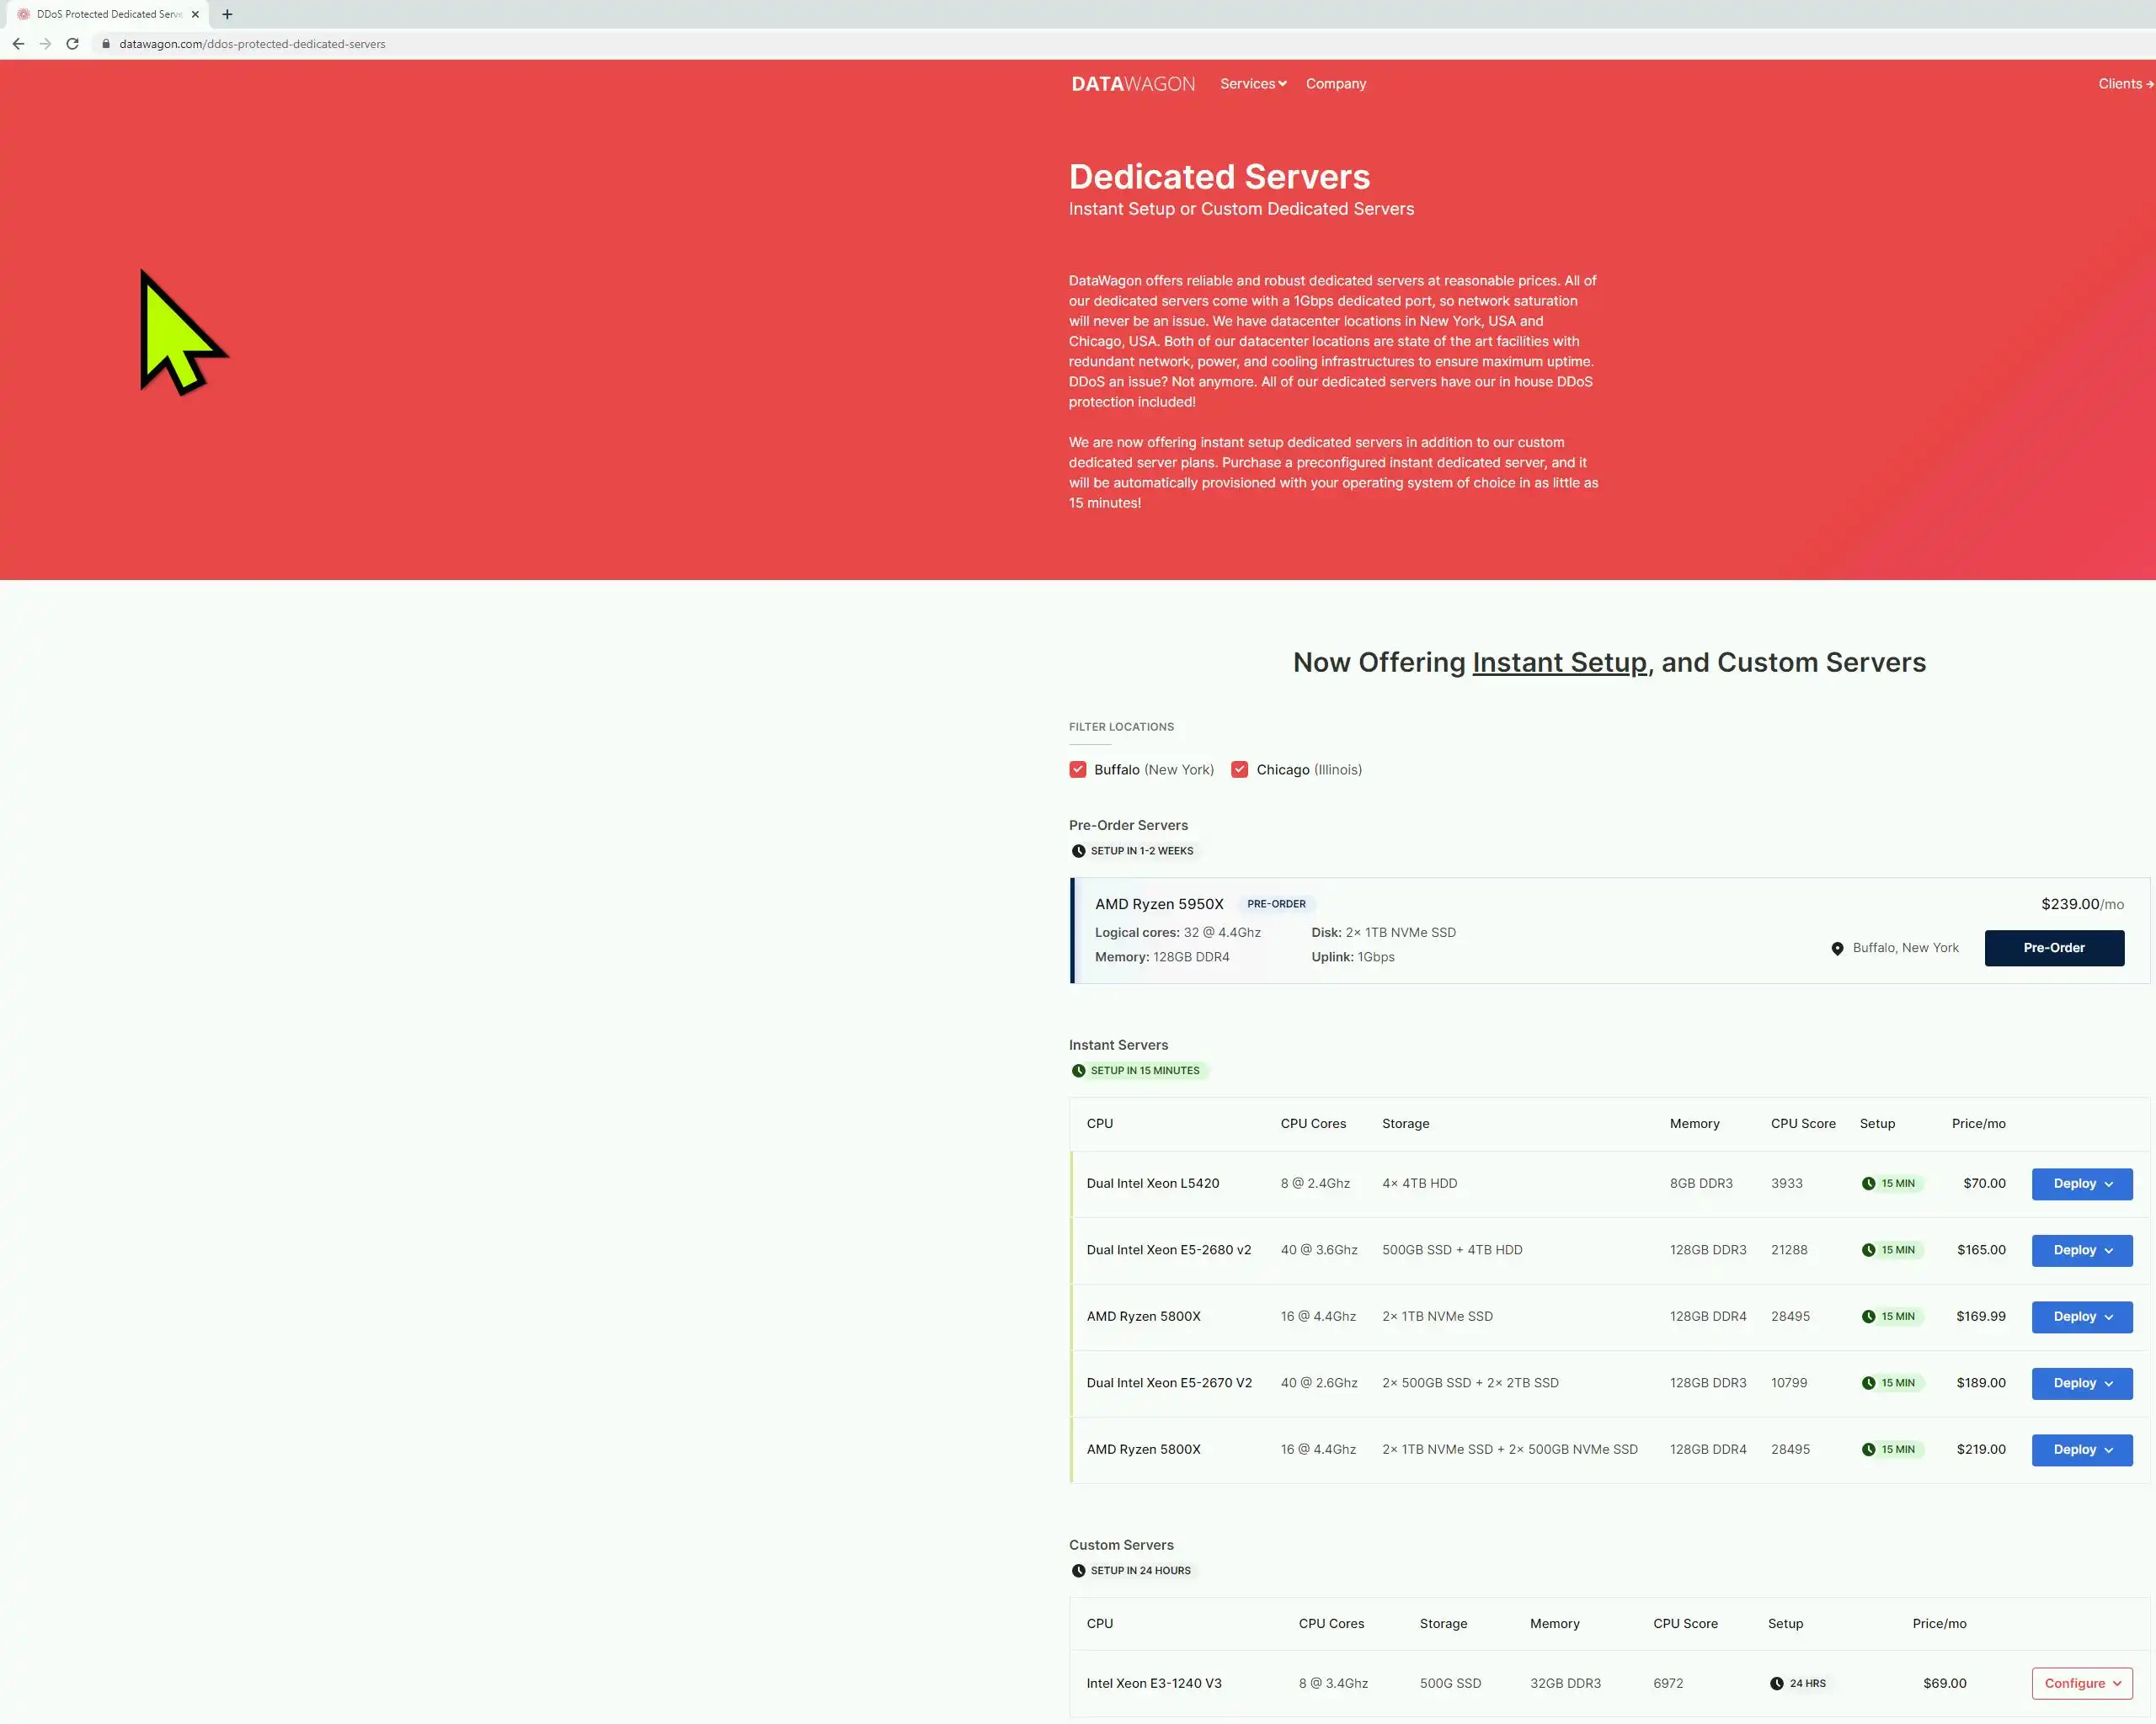Click the DATAWAGON logo
Image resolution: width=2156 pixels, height=1724 pixels.
pyautogui.click(x=1132, y=84)
